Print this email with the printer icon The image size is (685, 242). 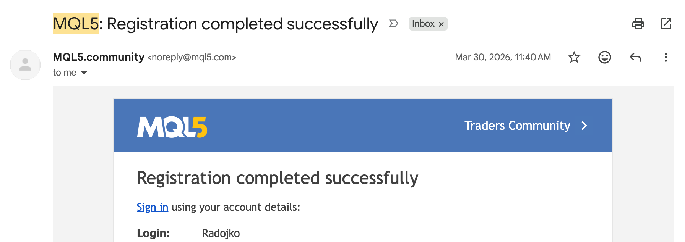(x=638, y=24)
